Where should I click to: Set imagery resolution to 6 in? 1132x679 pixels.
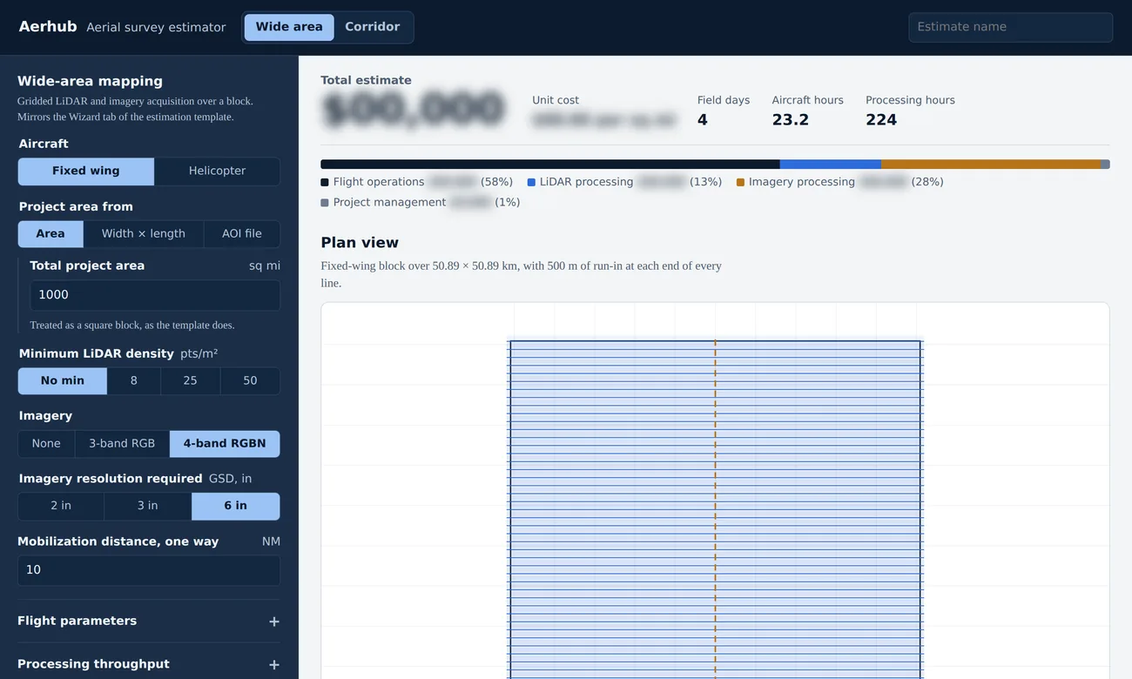click(x=236, y=507)
